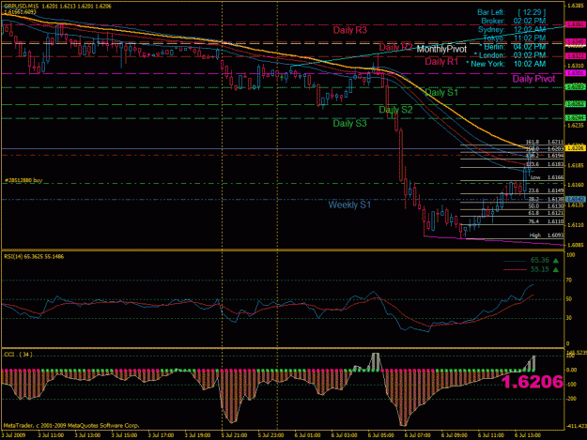The image size is (587, 440).
Task: Click the #28512880 buy order label
Action: click(23, 180)
